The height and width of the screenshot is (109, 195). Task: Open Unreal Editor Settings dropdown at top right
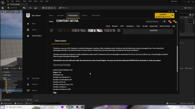tap(189, 8)
